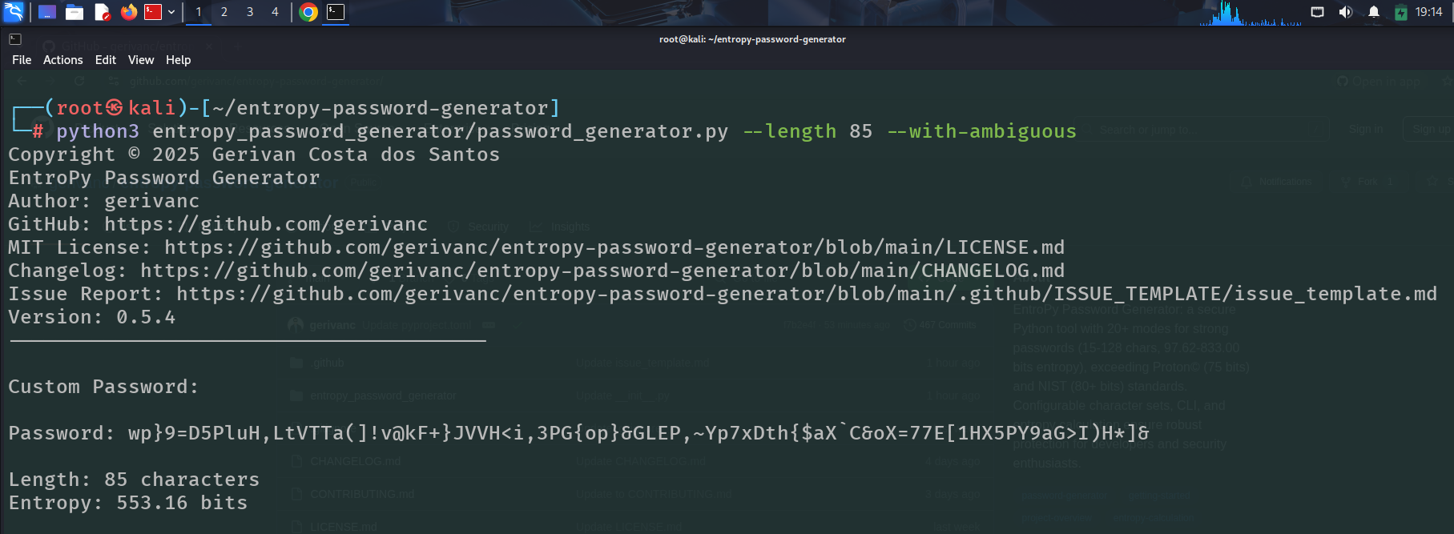This screenshot has width=1454, height=534.
Task: Click the 'Version: 0.5.4' line
Action: click(x=92, y=317)
